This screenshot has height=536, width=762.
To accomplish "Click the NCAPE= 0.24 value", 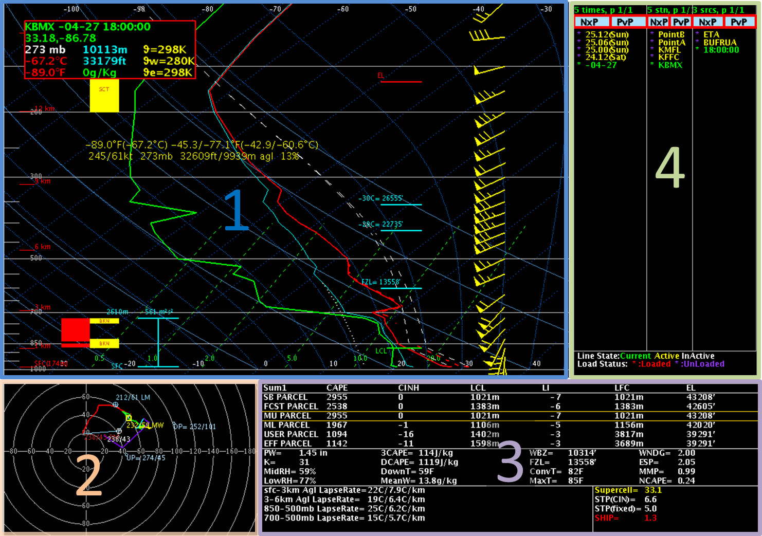I will tap(667, 480).
